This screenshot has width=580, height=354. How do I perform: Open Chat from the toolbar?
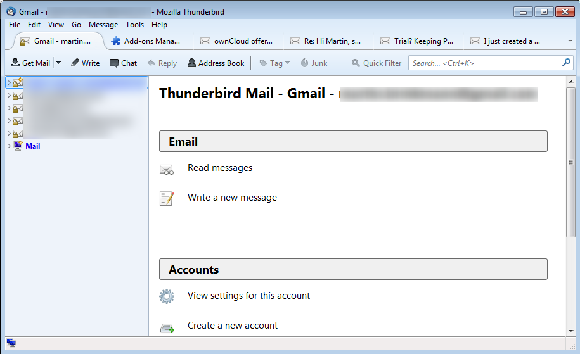123,63
